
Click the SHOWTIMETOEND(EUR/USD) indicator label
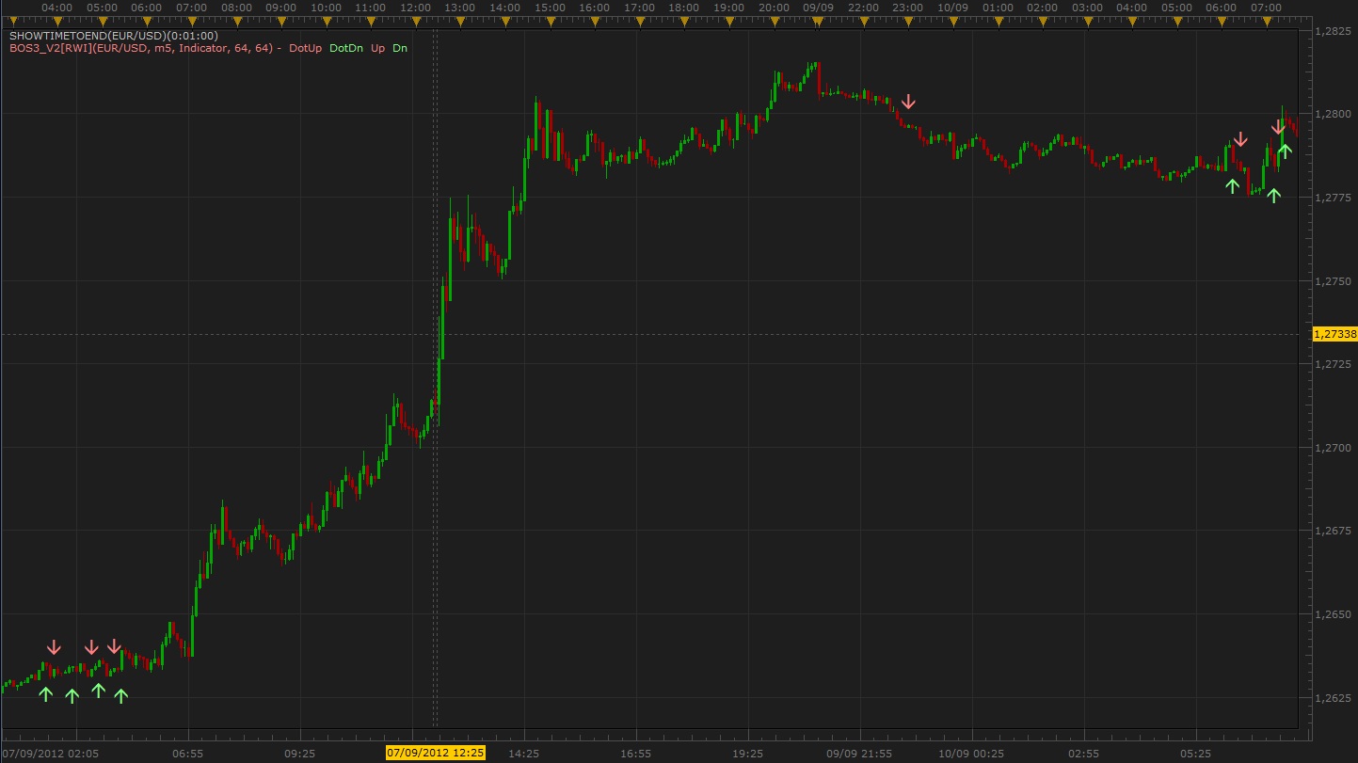click(x=114, y=36)
